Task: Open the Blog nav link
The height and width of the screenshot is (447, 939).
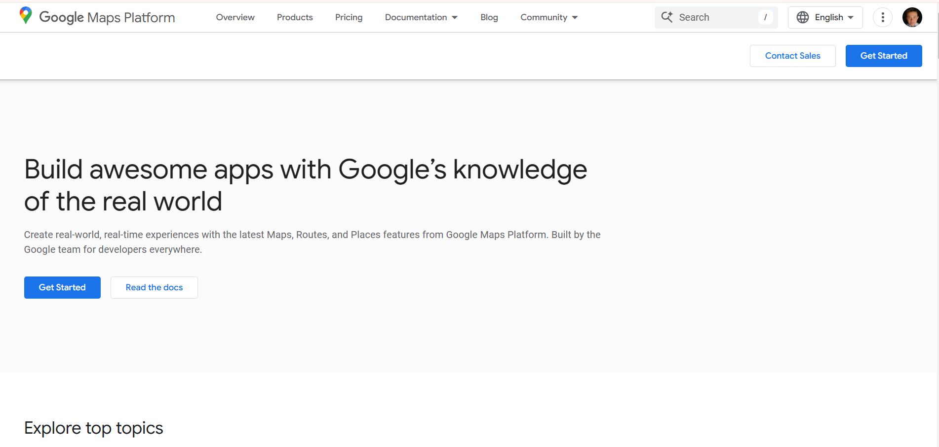Action: pyautogui.click(x=489, y=17)
